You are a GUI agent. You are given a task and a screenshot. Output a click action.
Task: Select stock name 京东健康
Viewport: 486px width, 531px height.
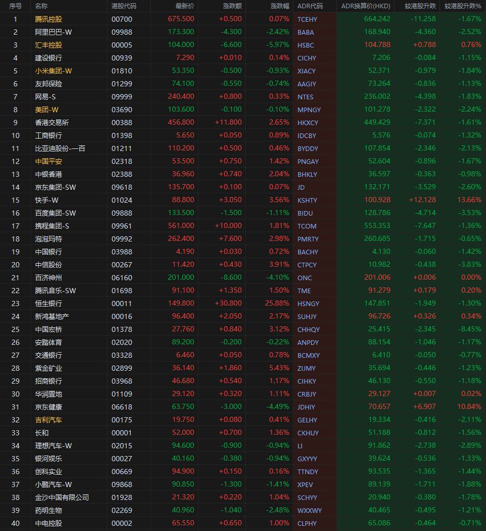pos(49,407)
